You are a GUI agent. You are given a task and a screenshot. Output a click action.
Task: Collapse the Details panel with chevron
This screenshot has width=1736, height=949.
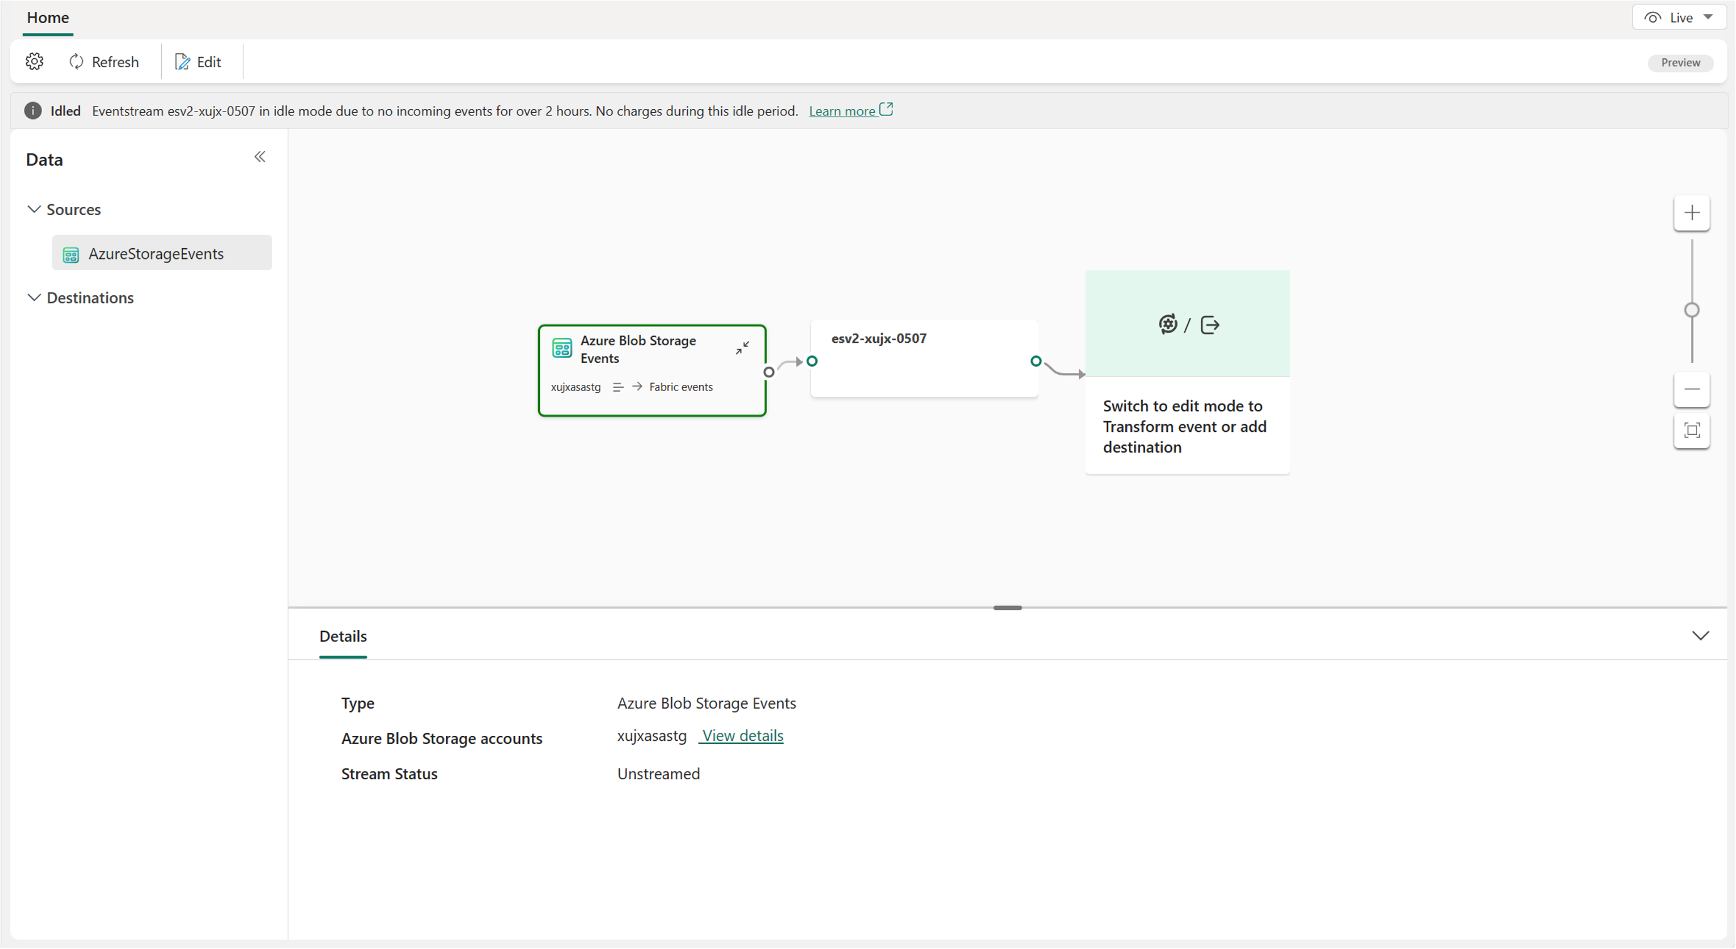pyautogui.click(x=1700, y=636)
